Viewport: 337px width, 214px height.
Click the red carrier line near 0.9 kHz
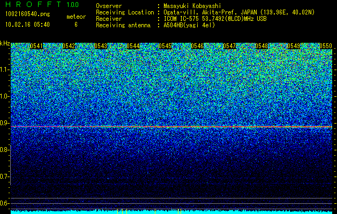[x=171, y=127]
